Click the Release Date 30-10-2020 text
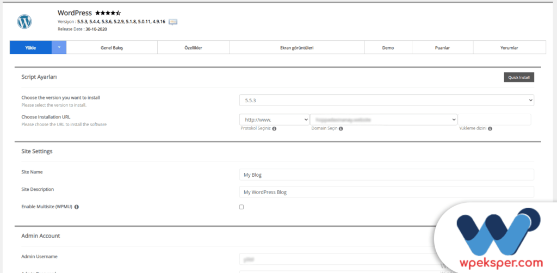Viewport: 557px width, 273px height. tap(83, 29)
